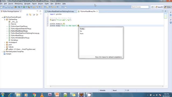Open VLC media player from the taskbar
This screenshot has height=97, width=172.
point(42,95)
